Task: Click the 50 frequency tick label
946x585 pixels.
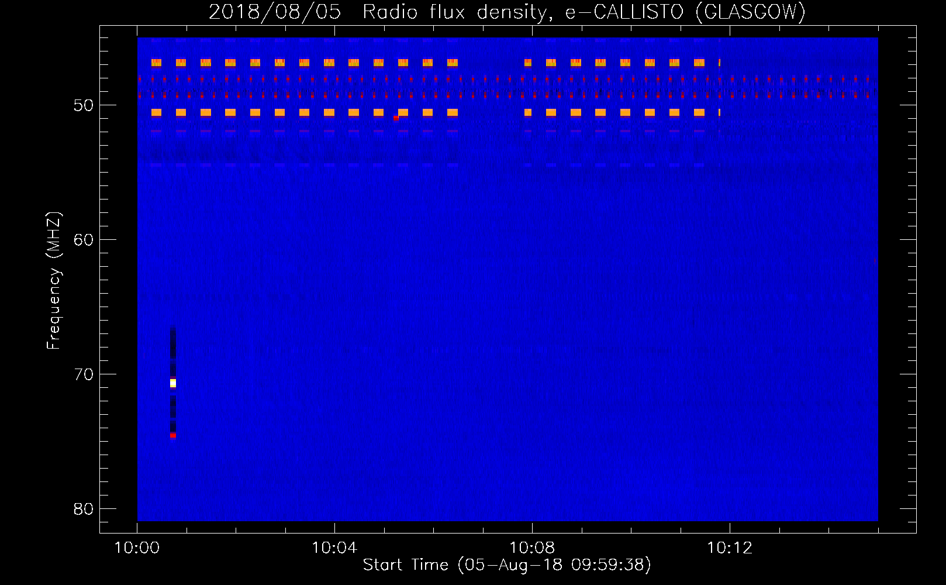Action: coord(83,105)
